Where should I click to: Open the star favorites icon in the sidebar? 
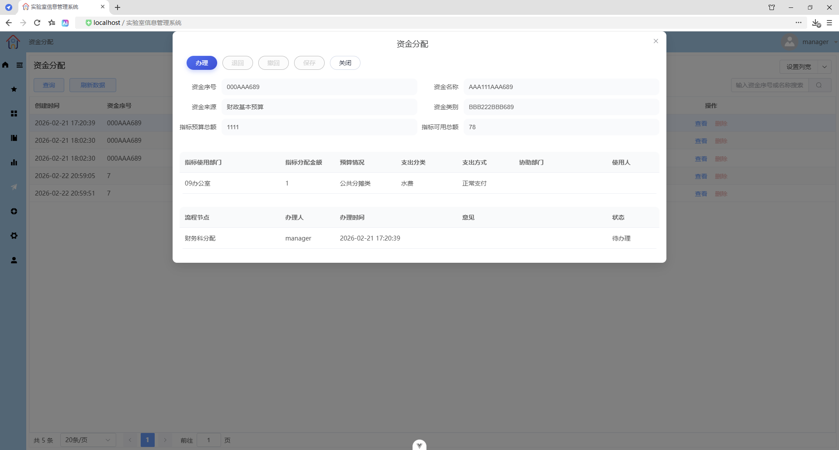[x=14, y=89]
